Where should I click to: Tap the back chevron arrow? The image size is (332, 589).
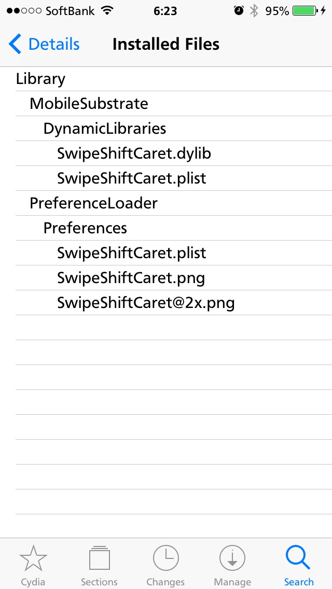tap(15, 44)
